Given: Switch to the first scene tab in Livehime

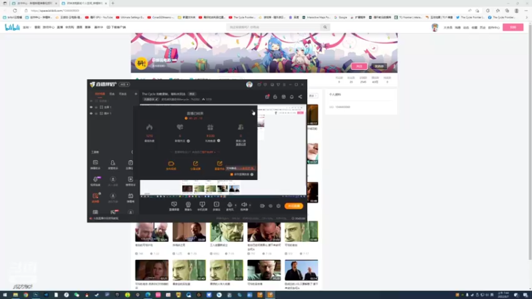Looking at the screenshot, I should coord(100,94).
